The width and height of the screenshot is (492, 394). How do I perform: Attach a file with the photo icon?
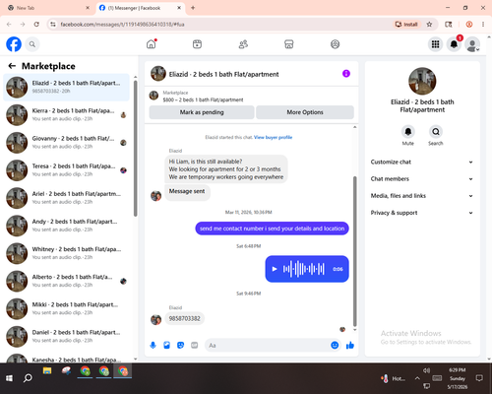pyautogui.click(x=166, y=345)
